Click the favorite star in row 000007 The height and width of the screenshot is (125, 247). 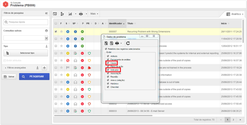coord(62,32)
